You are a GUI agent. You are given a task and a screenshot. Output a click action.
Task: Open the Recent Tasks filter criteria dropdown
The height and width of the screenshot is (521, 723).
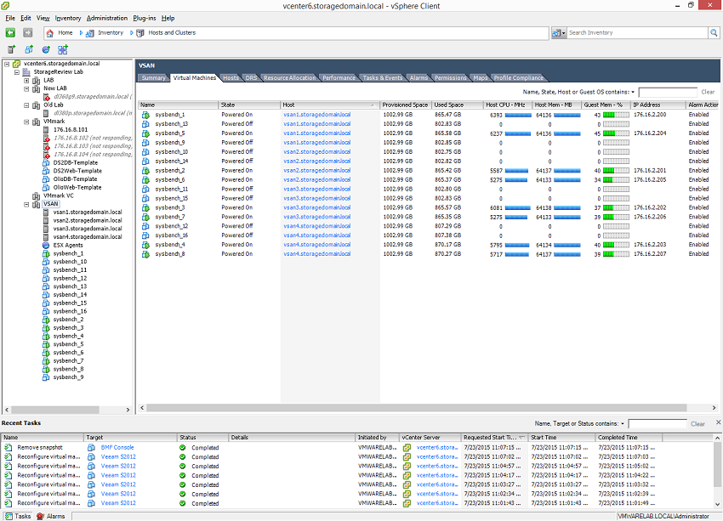pyautogui.click(x=623, y=424)
